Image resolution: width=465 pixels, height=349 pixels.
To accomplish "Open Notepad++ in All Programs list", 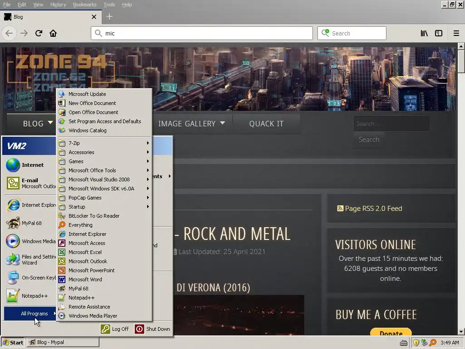I will pos(104,298).
